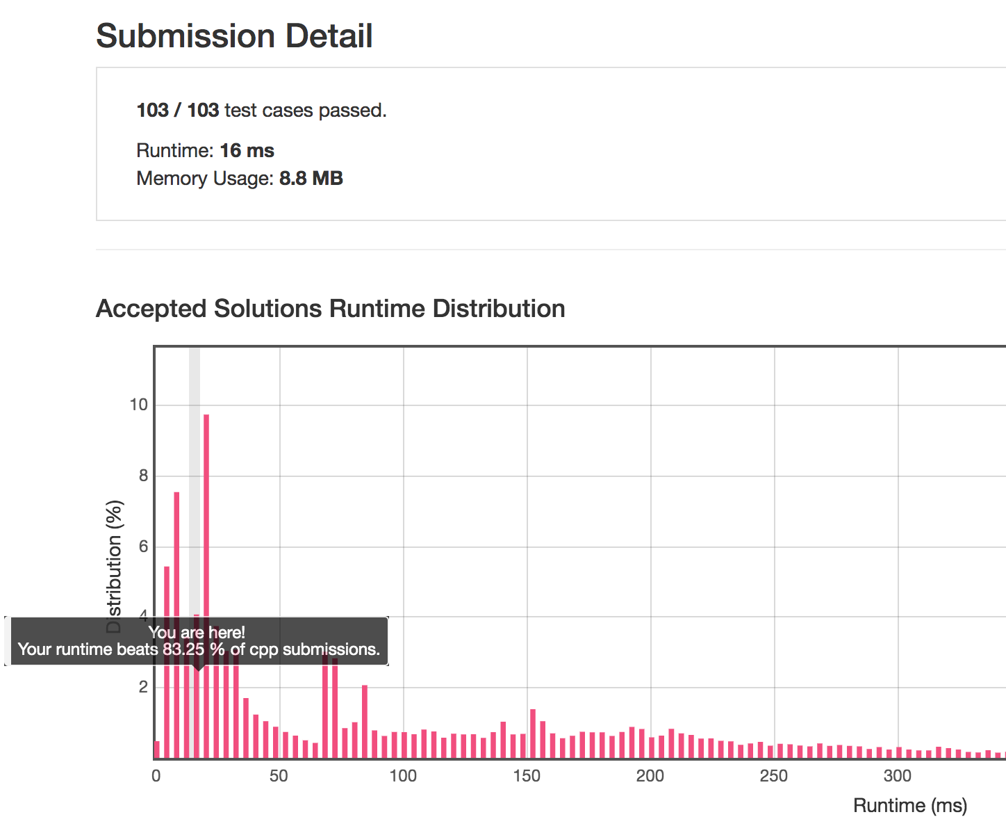Click the "300" label on the x-axis
Viewport: 1006px width, 826px height.
click(x=898, y=777)
